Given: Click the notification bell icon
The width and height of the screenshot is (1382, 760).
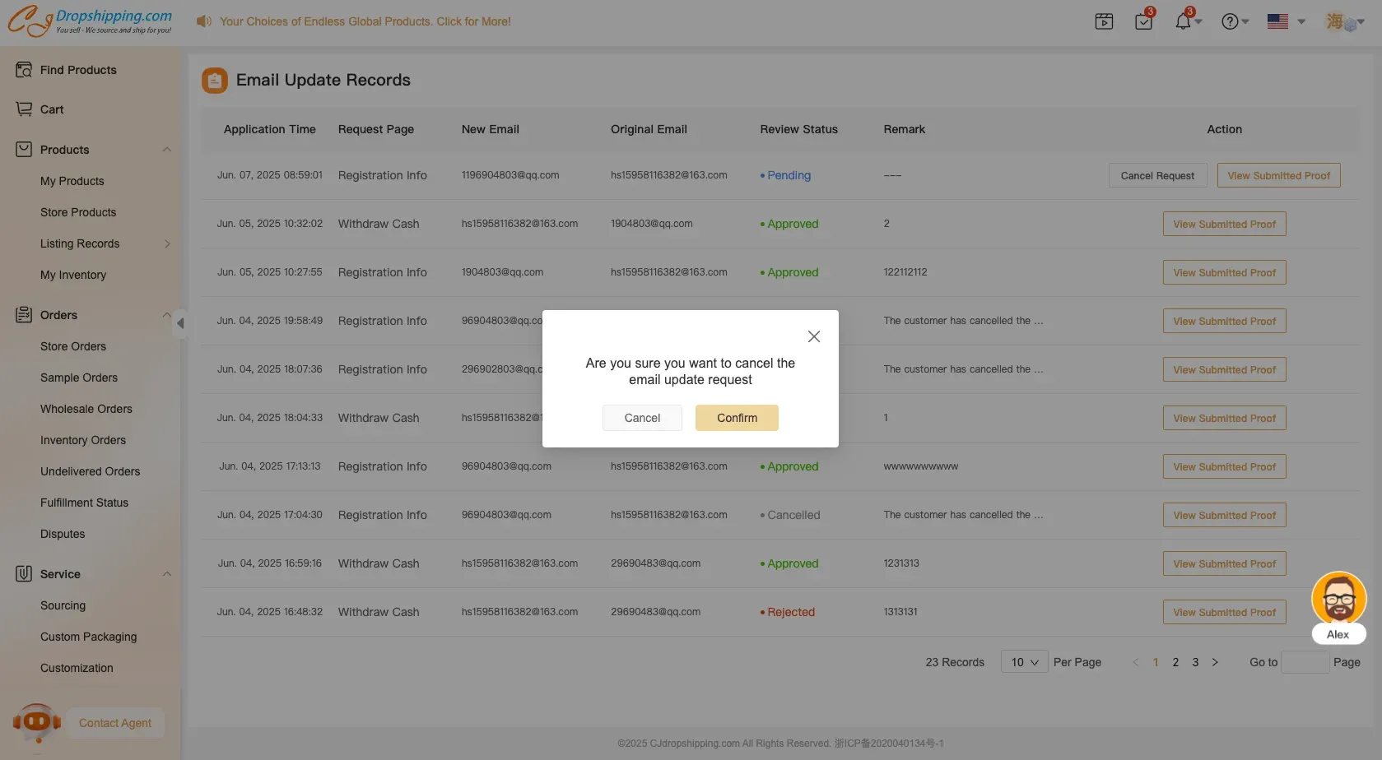Looking at the screenshot, I should coord(1183,21).
